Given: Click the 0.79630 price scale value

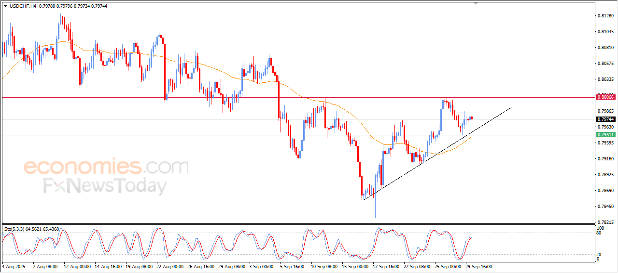Looking at the screenshot, I should [x=605, y=127].
